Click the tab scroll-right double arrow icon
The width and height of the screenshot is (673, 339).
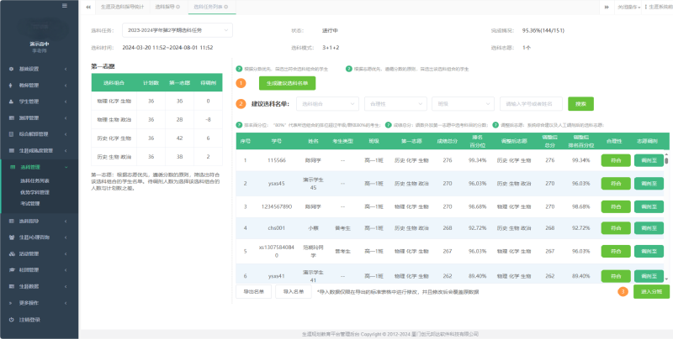pos(609,7)
